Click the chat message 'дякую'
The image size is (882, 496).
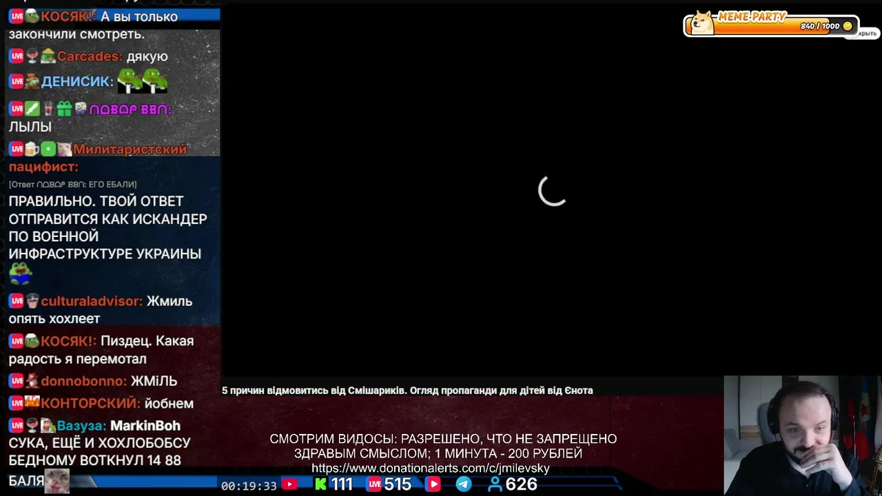click(147, 56)
